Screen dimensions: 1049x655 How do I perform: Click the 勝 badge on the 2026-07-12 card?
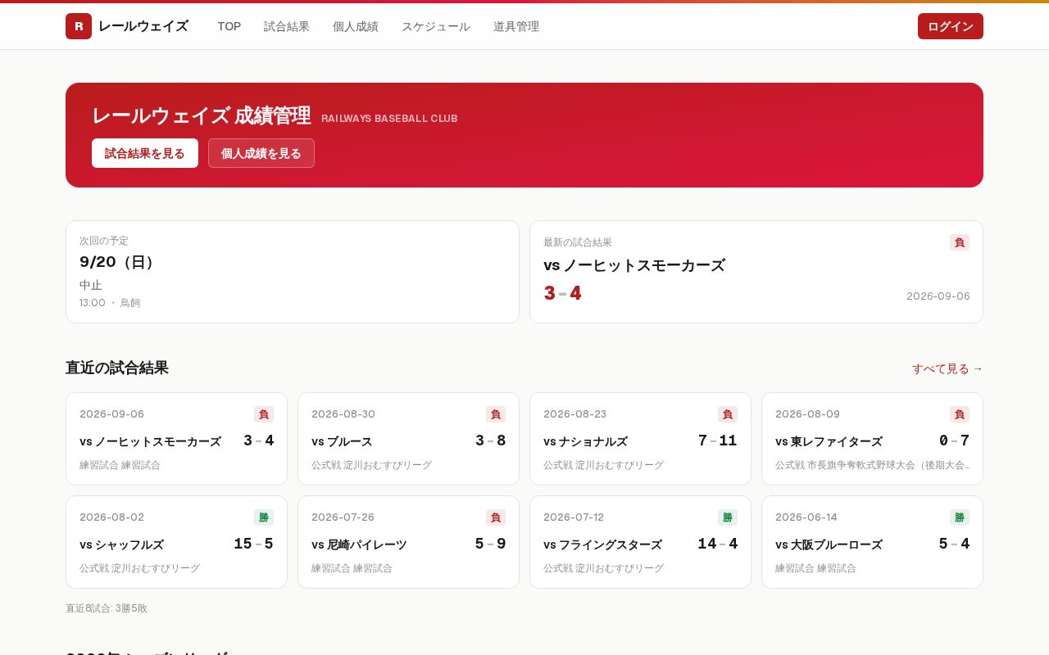tap(728, 517)
